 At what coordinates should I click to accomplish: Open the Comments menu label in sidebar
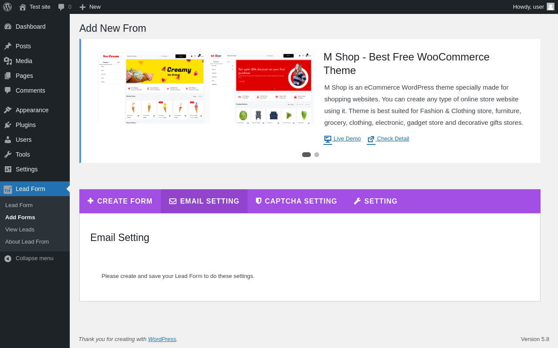[31, 90]
